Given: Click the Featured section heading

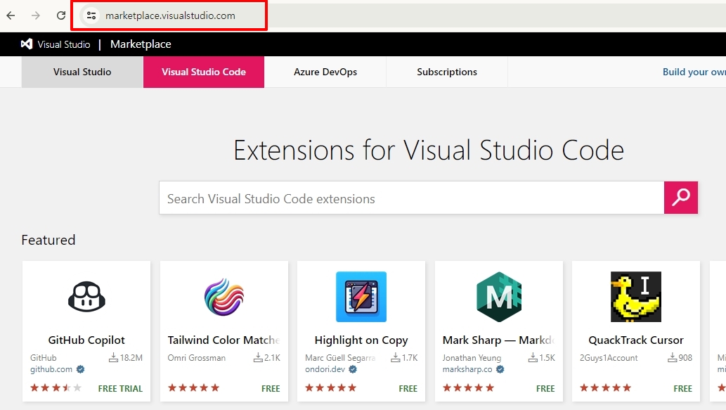Looking at the screenshot, I should pos(48,240).
